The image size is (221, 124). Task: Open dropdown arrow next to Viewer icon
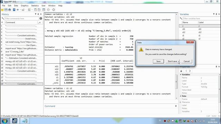pos(20,10)
